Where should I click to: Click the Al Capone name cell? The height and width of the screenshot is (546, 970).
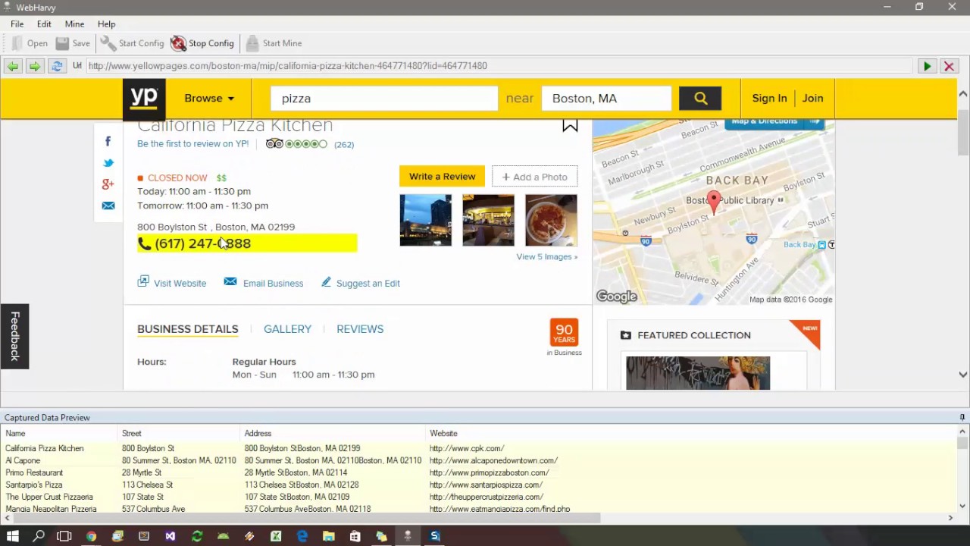point(23,460)
